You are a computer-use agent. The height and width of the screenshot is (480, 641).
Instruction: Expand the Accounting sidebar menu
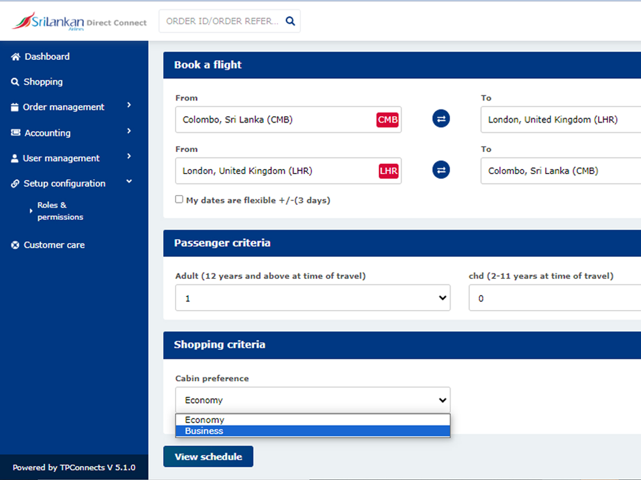[x=47, y=133]
